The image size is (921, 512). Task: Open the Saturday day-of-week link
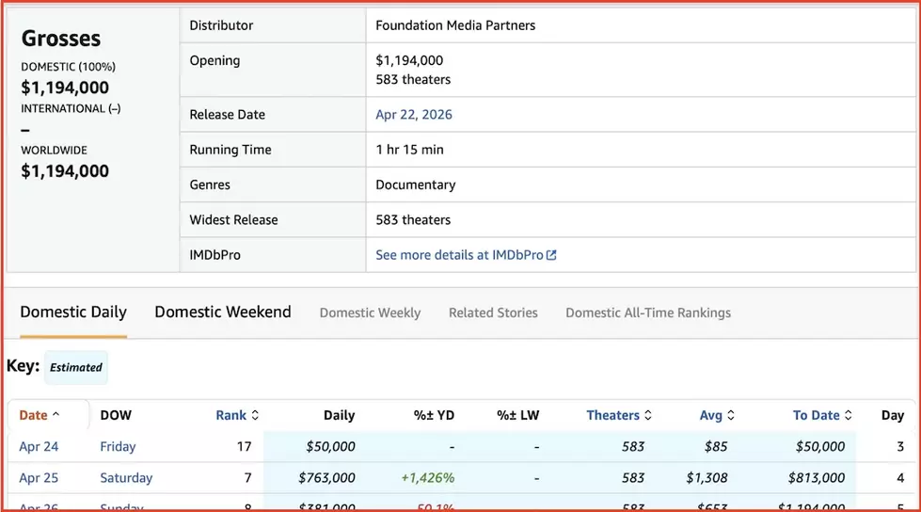coord(126,477)
